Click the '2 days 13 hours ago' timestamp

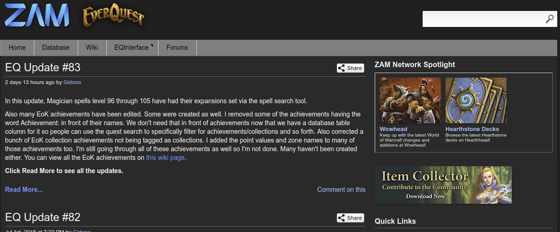30,82
